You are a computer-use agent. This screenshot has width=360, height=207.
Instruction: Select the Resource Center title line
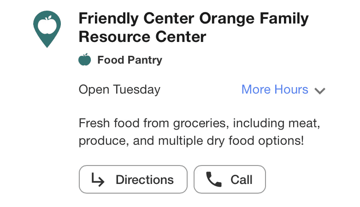point(142,37)
